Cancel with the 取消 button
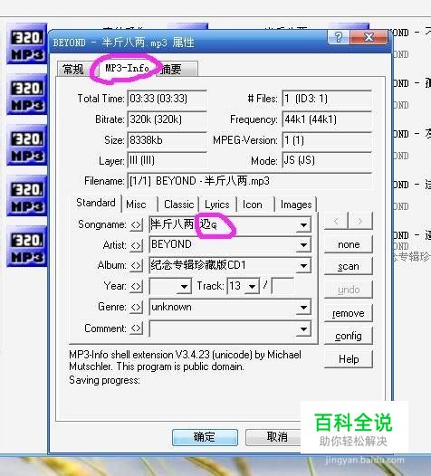 pyautogui.click(x=273, y=437)
